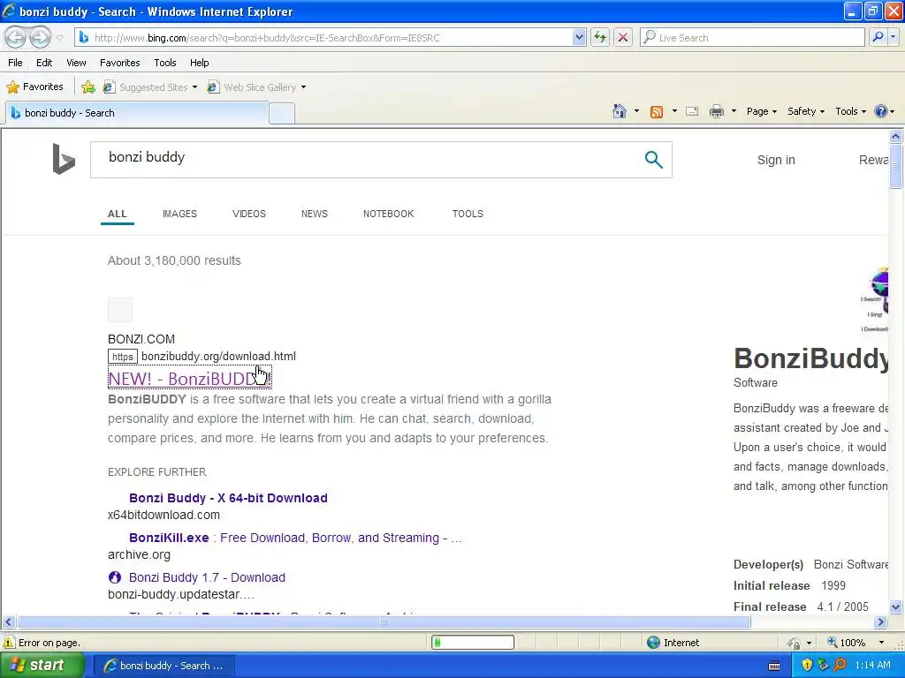The height and width of the screenshot is (678, 905).
Task: Click the Add to Favorites Bar icon
Action: tap(88, 87)
